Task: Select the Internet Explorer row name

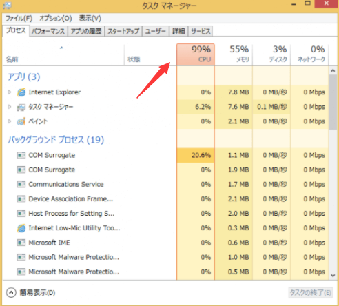Action: click(x=54, y=92)
